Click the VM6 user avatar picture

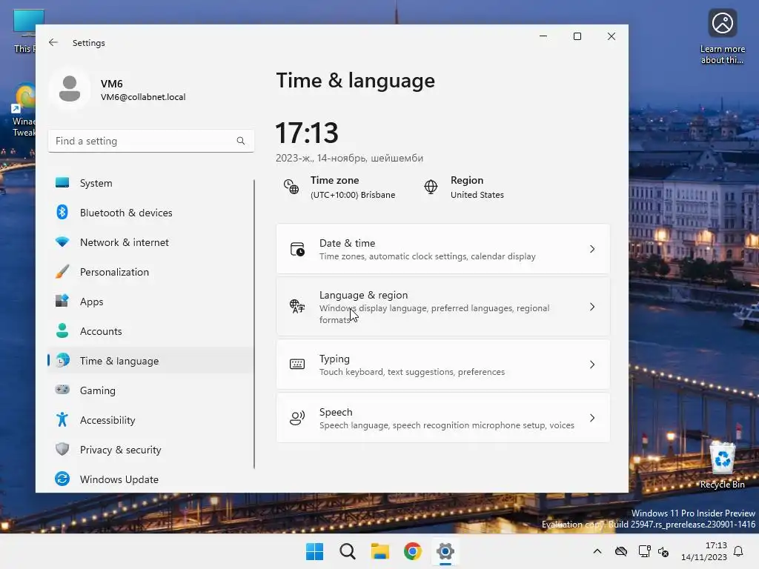(70, 89)
